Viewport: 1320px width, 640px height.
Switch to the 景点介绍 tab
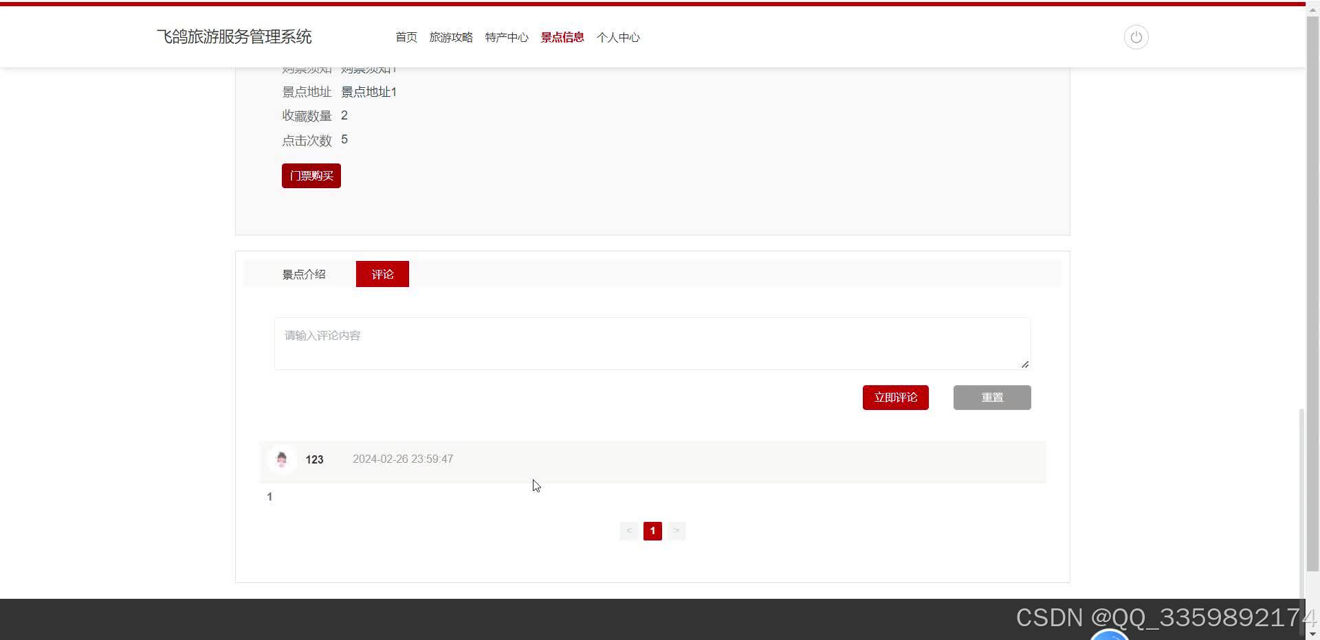click(304, 274)
